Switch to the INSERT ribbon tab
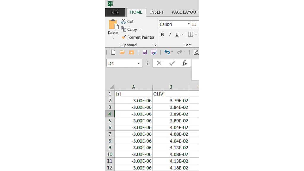 pos(157,12)
